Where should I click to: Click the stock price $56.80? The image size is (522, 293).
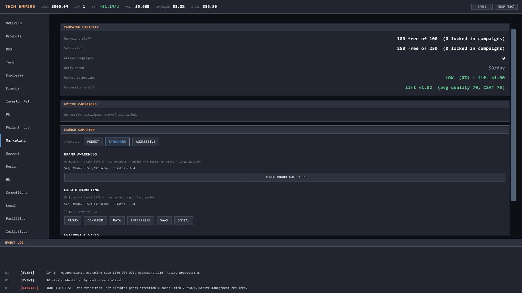click(210, 7)
